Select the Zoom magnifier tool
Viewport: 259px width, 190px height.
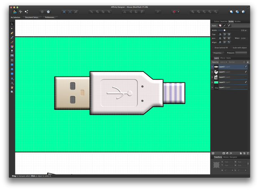click(x=12, y=92)
